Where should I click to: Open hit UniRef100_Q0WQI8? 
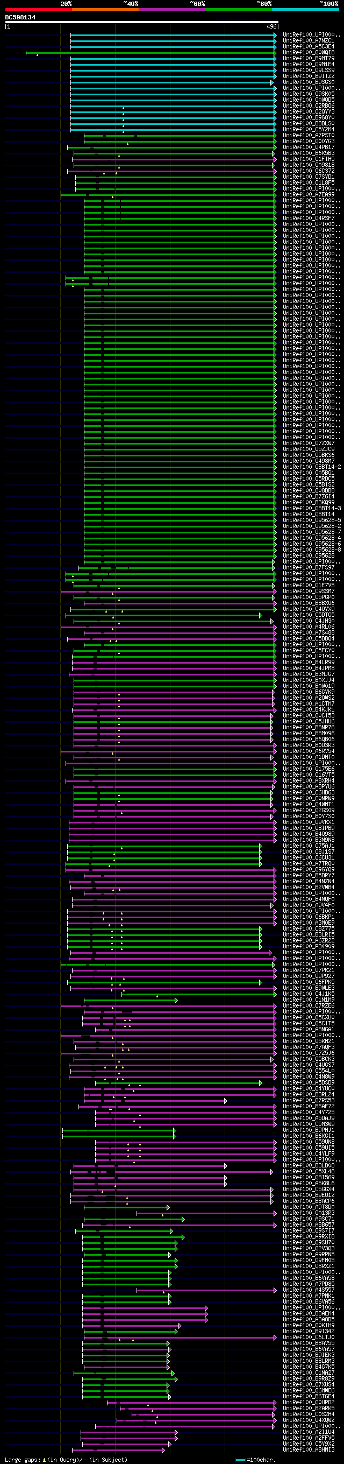309,52
